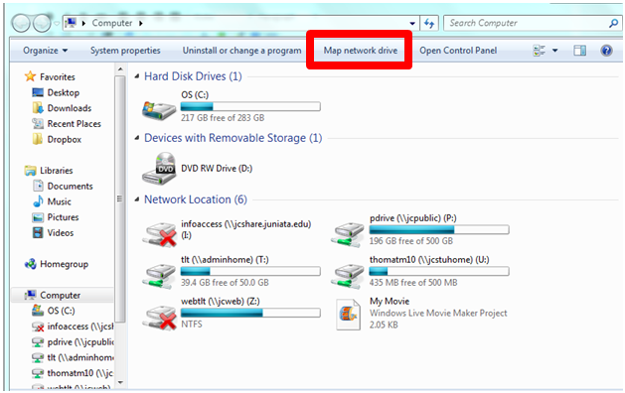
Task: Click the OS (C:) capacity bar
Action: (x=250, y=107)
